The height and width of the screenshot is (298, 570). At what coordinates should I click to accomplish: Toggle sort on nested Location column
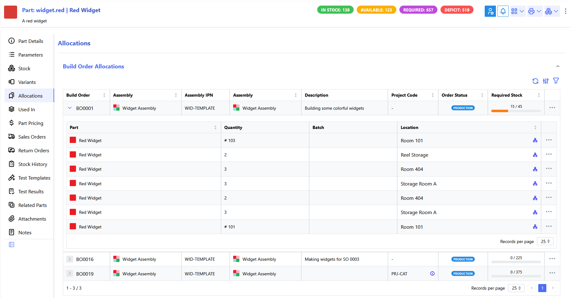(535, 127)
